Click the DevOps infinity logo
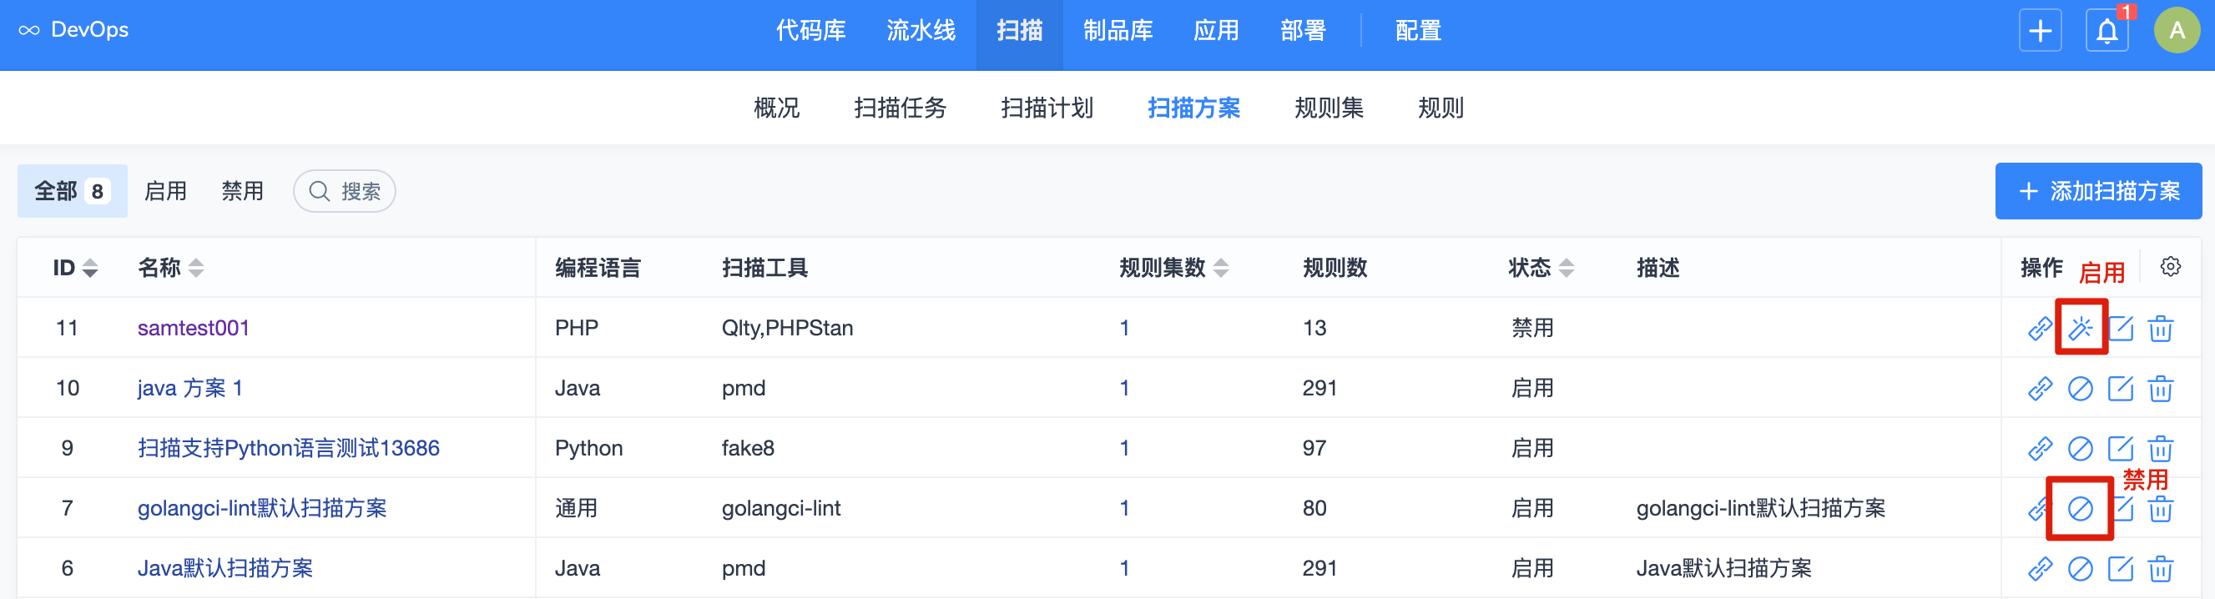This screenshot has width=2215, height=599. (29, 31)
